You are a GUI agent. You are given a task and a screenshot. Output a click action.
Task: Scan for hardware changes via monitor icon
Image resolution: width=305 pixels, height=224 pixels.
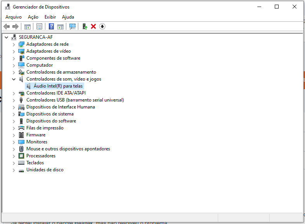coord(72,26)
